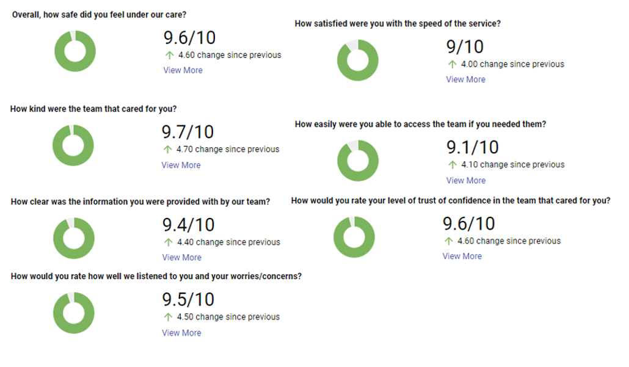Click the question about worries and concerns heading
The width and height of the screenshot is (629, 367).
point(156,277)
